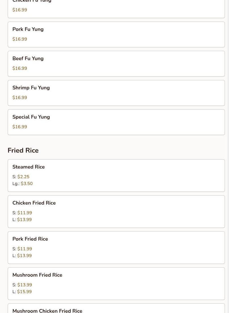
Task: Select the Special Fu Yung card
Action: pyautogui.click(x=116, y=122)
